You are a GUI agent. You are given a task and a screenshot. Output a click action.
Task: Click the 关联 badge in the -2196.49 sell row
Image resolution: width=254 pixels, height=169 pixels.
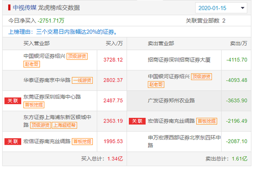pyautogui.click(x=137, y=121)
